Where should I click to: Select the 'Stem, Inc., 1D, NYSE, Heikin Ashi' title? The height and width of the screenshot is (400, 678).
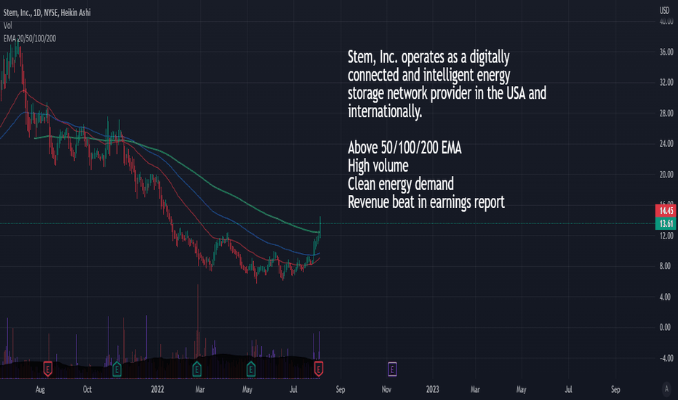point(47,12)
